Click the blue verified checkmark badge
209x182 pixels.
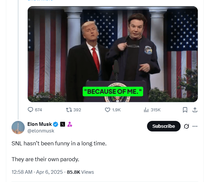[56, 124]
